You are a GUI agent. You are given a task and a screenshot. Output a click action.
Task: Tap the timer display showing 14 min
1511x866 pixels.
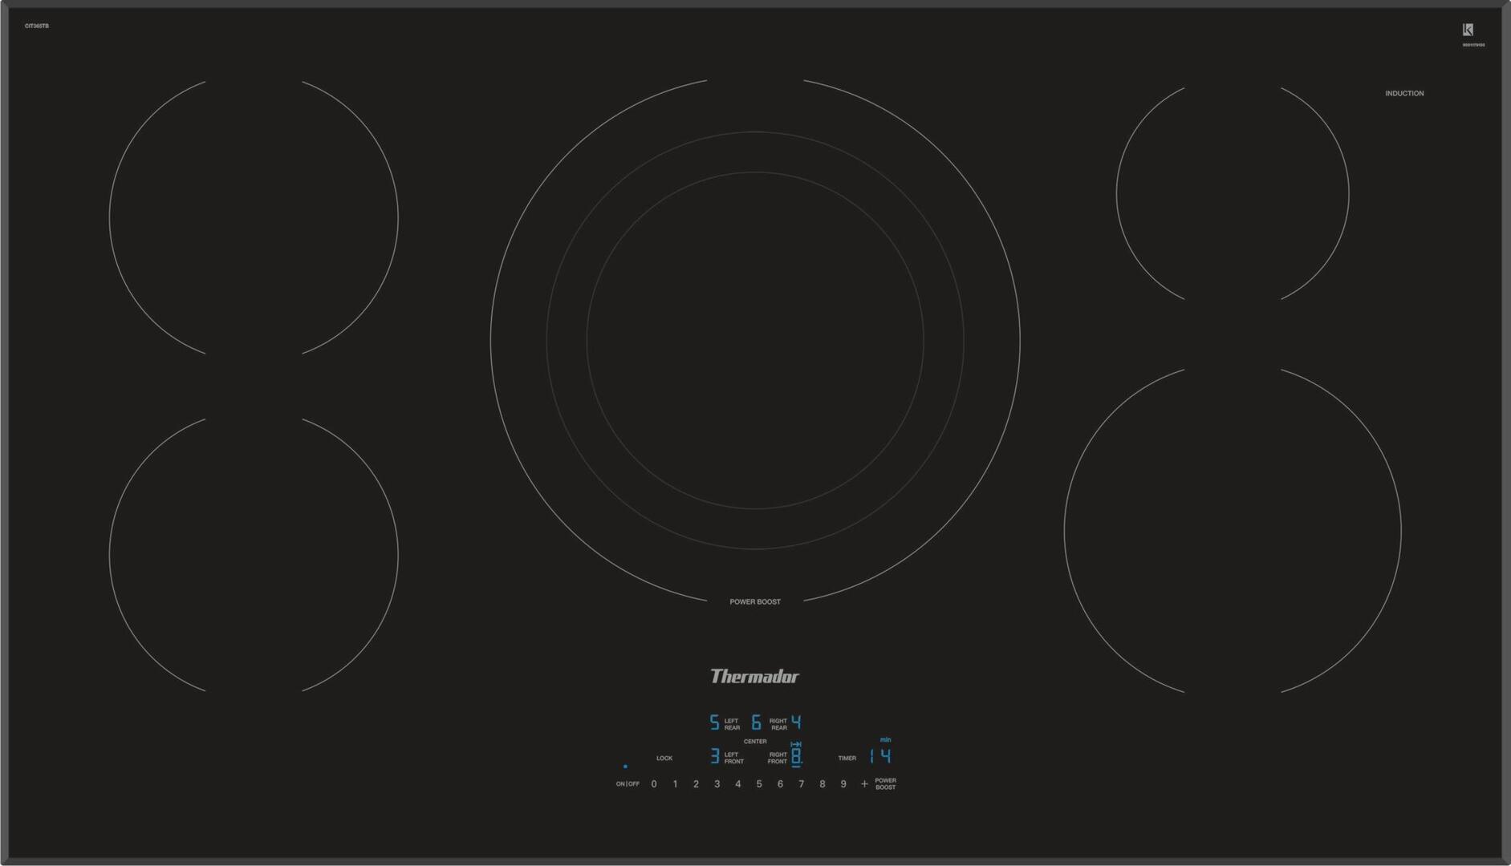point(880,756)
